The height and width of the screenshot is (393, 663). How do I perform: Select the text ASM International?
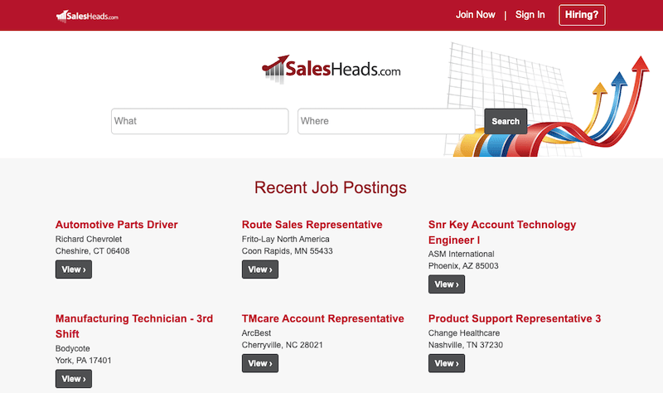click(x=461, y=254)
